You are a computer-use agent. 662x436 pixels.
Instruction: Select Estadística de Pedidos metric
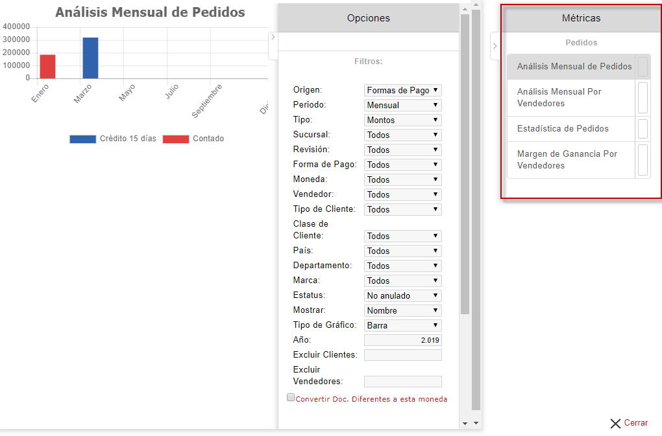563,129
